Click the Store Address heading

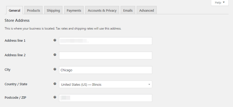point(17,20)
